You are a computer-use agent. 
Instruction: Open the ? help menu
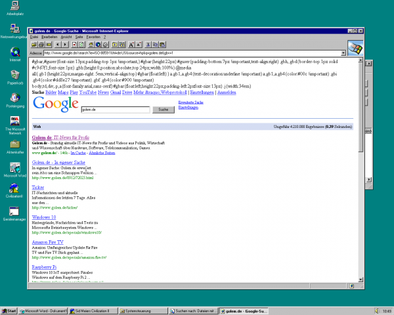pyautogui.click(x=105, y=37)
